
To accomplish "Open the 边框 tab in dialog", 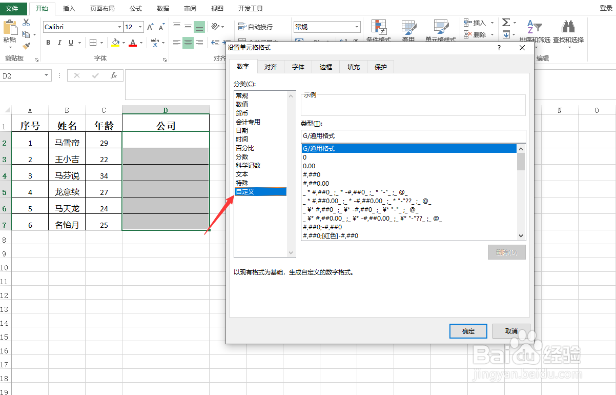I will click(x=326, y=67).
